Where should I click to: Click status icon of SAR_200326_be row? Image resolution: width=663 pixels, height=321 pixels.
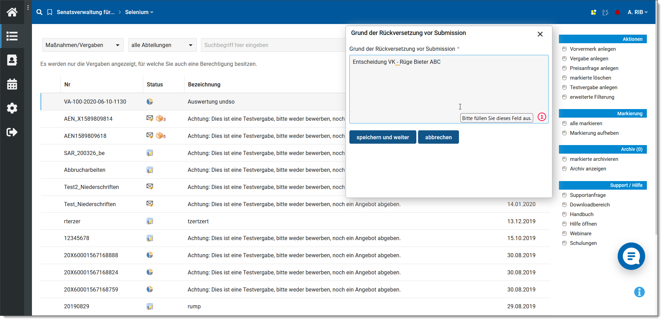[x=150, y=153]
